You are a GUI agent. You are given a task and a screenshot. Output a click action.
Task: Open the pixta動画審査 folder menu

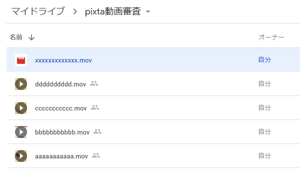click(x=113, y=11)
